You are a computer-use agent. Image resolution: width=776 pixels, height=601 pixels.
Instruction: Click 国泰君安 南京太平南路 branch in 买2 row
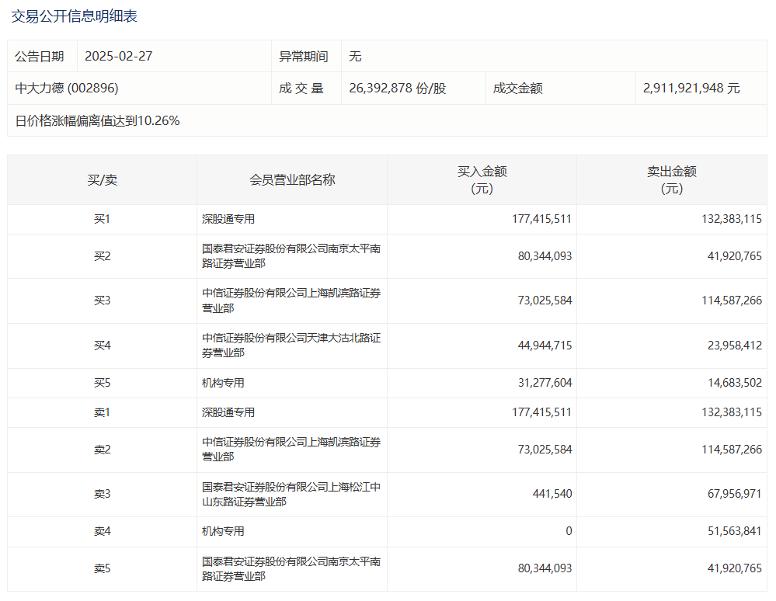pyautogui.click(x=291, y=256)
